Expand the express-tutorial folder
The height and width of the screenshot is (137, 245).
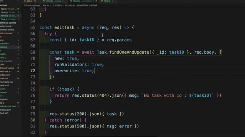click(7, 30)
